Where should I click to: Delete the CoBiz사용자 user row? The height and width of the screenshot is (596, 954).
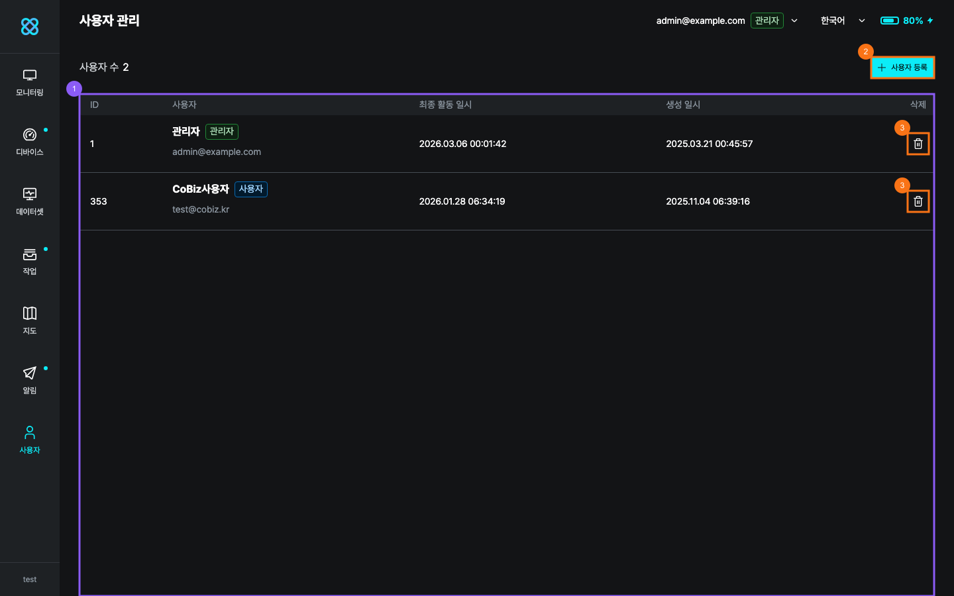[x=918, y=201]
